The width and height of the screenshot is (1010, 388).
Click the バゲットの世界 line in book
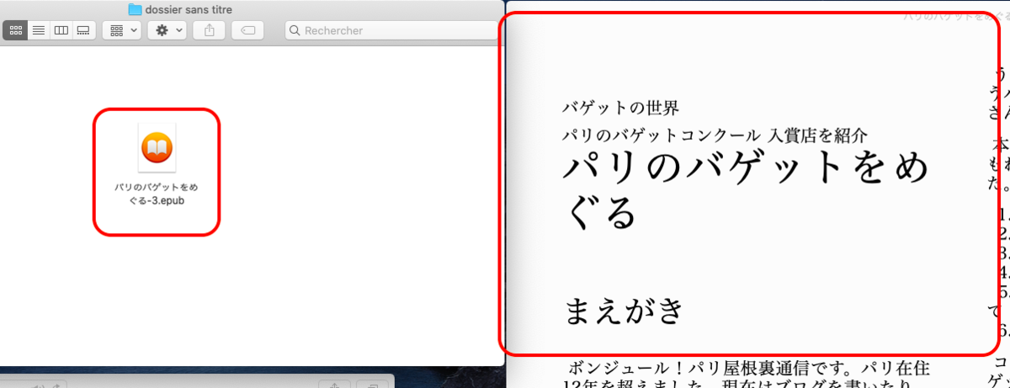coord(620,108)
